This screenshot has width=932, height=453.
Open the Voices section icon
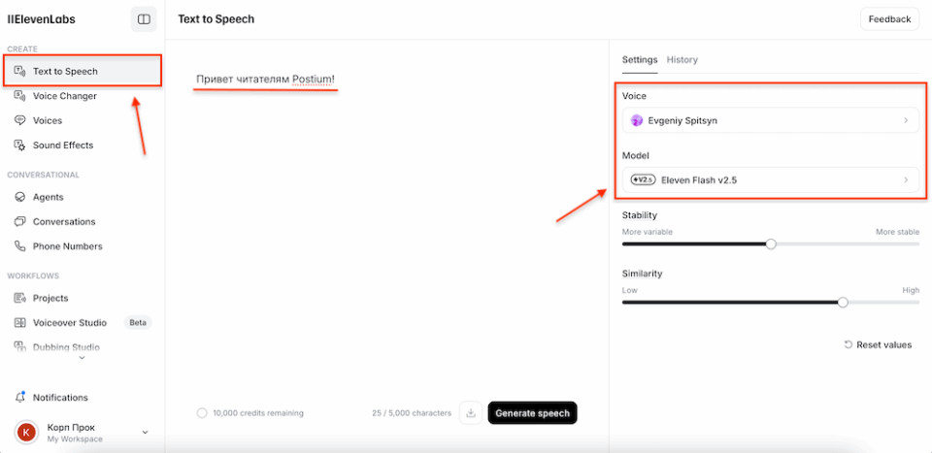[x=20, y=120]
